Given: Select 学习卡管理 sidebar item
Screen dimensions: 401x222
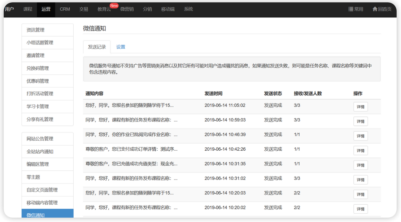Looking at the screenshot, I should click(47, 106).
